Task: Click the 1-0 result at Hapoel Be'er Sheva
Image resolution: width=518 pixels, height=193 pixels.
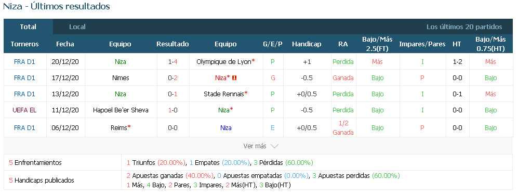Action: coord(173,110)
